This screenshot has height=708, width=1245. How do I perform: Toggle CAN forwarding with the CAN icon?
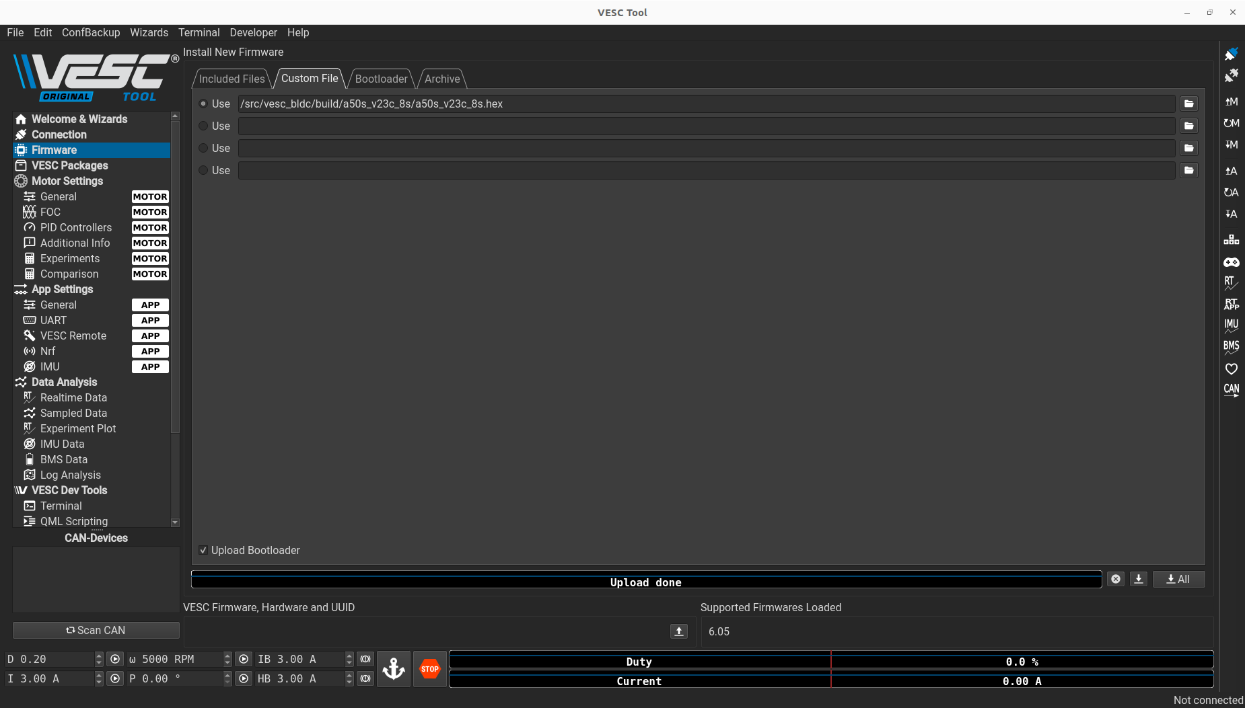(x=1232, y=390)
